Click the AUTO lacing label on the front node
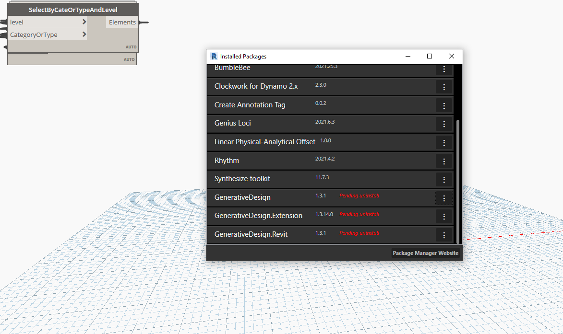Screen dimensions: 563x334 coord(131,47)
